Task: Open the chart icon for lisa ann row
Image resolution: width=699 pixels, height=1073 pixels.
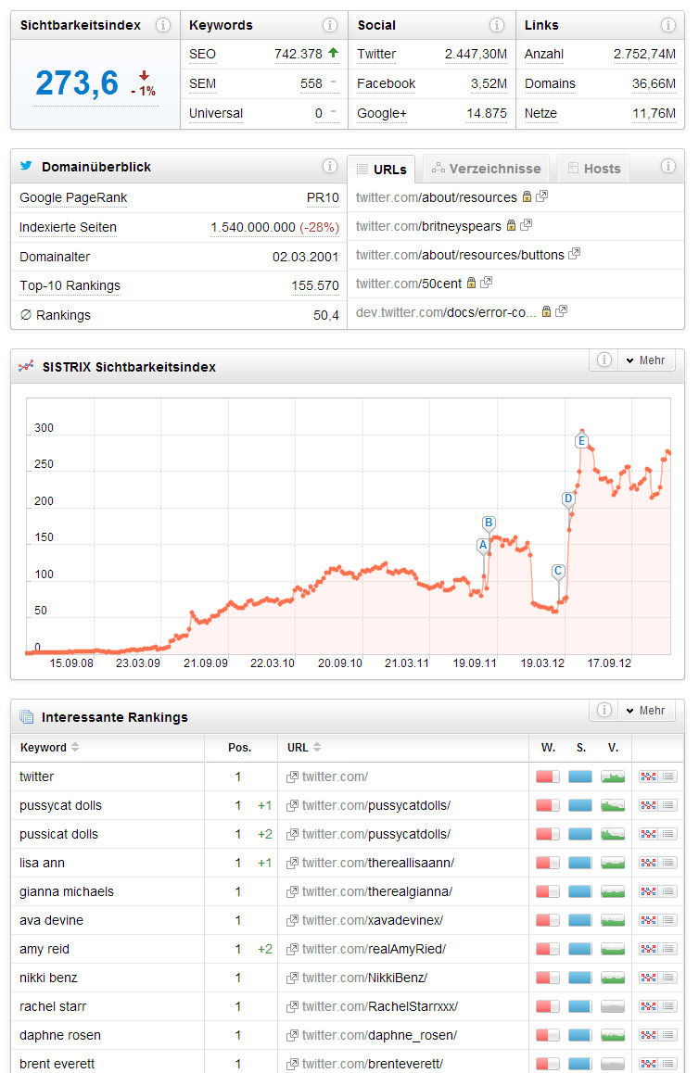Action: (x=648, y=863)
